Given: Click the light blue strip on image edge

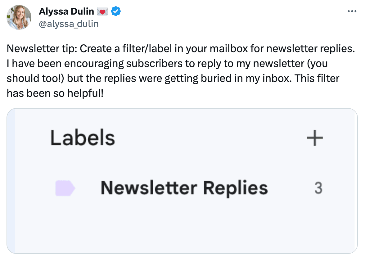Looking at the screenshot, I should [11, 181].
